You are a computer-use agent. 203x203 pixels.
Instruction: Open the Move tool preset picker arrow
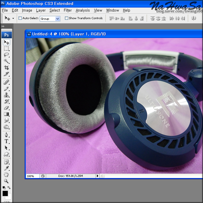pyautogui.click(x=13, y=18)
